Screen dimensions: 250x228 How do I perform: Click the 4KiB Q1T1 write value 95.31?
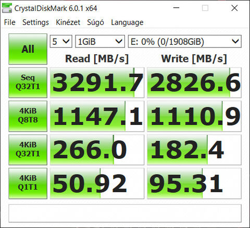(194, 183)
